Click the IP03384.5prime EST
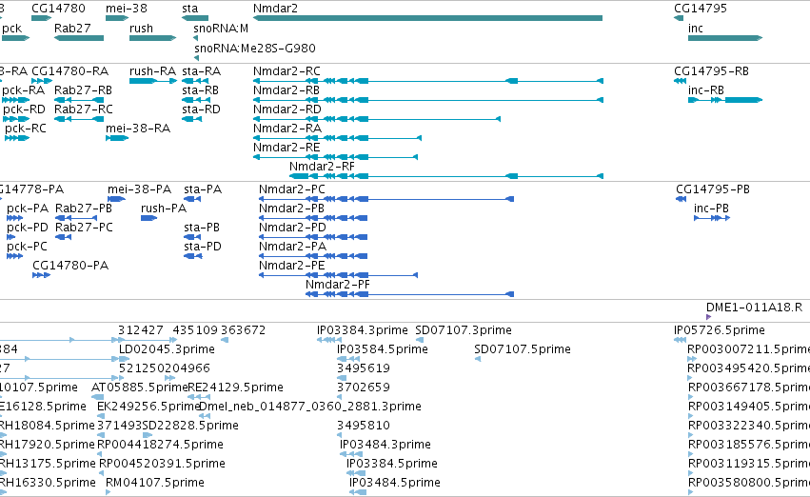The width and height of the screenshot is (810, 497). [356, 472]
